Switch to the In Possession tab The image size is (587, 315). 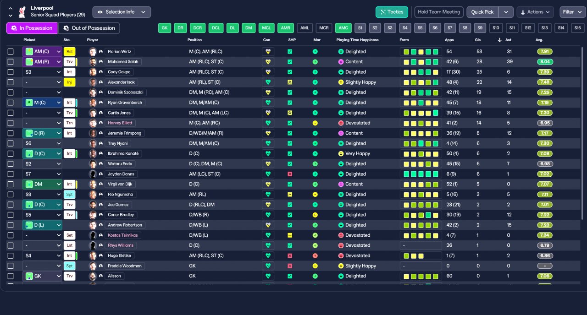coord(32,28)
